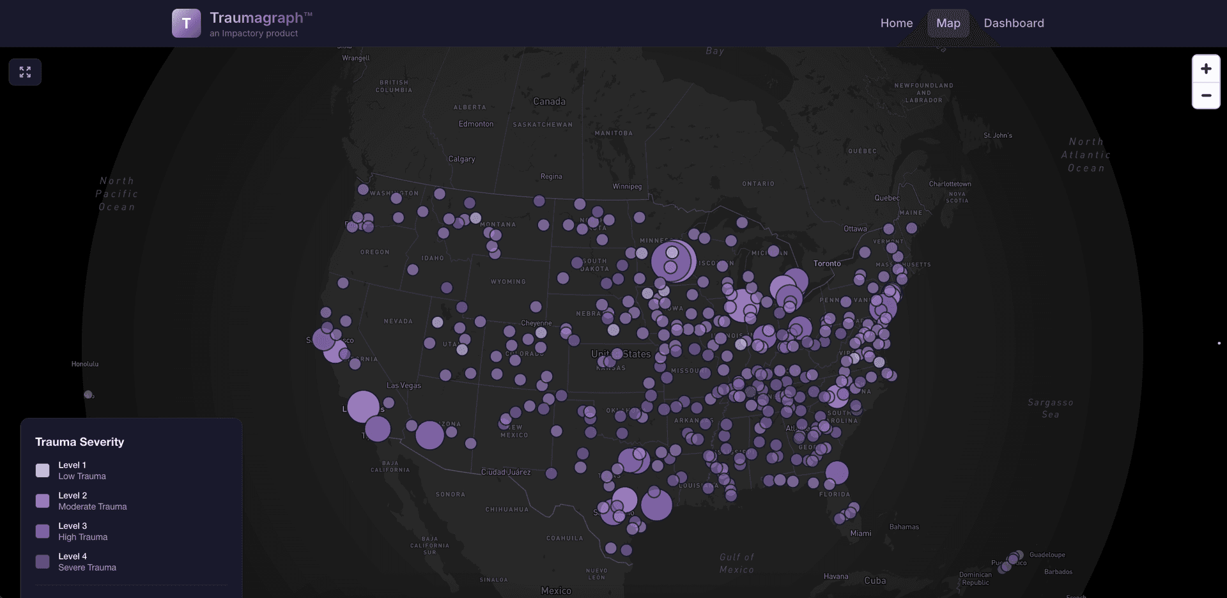The width and height of the screenshot is (1227, 598).
Task: Click the Level 4 Severe Trauma swatch
Action: [42, 562]
